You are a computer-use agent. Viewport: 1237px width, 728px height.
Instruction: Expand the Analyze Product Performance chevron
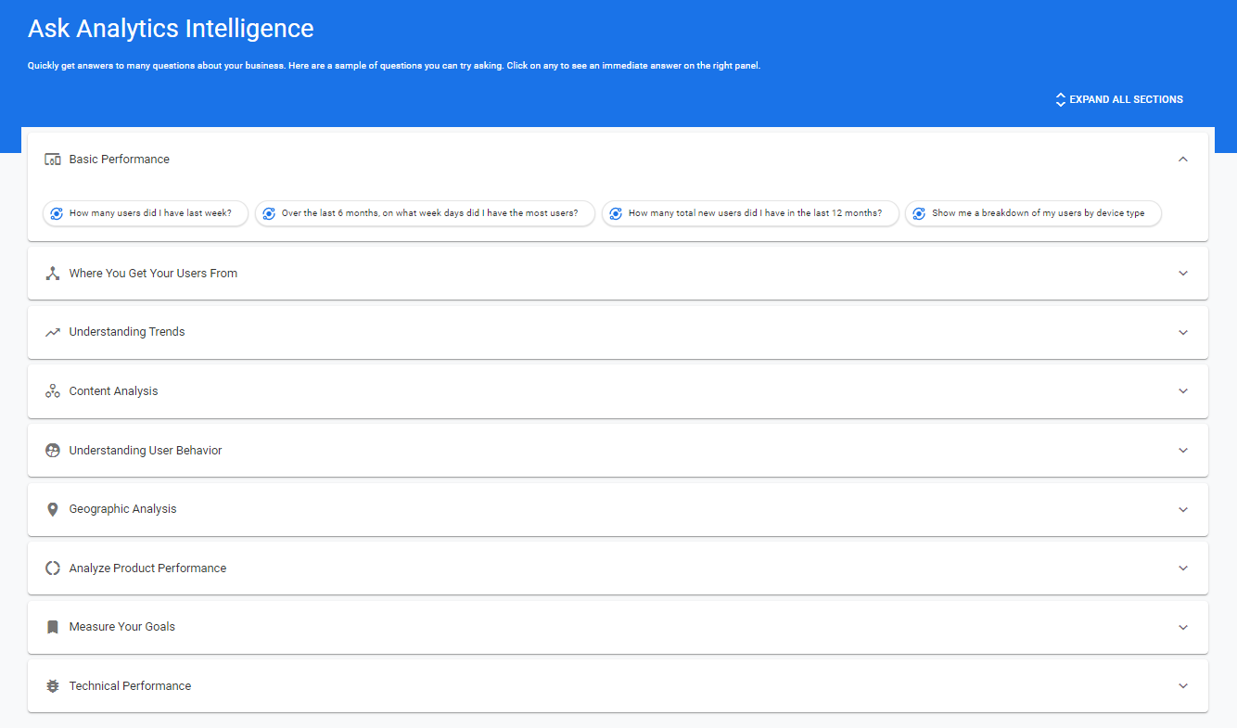pyautogui.click(x=1182, y=568)
